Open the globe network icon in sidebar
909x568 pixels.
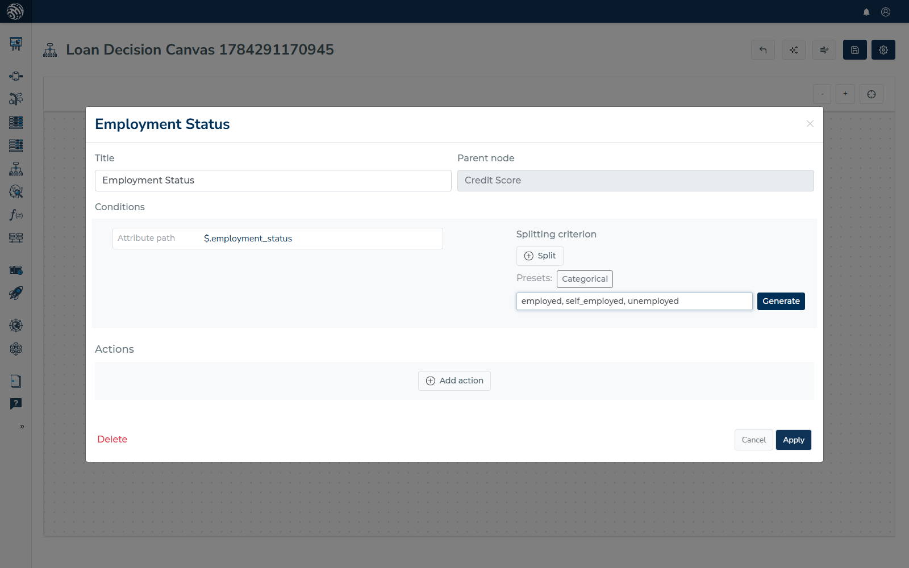[x=16, y=325]
